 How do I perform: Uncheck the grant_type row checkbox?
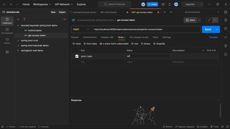(x=77, y=56)
